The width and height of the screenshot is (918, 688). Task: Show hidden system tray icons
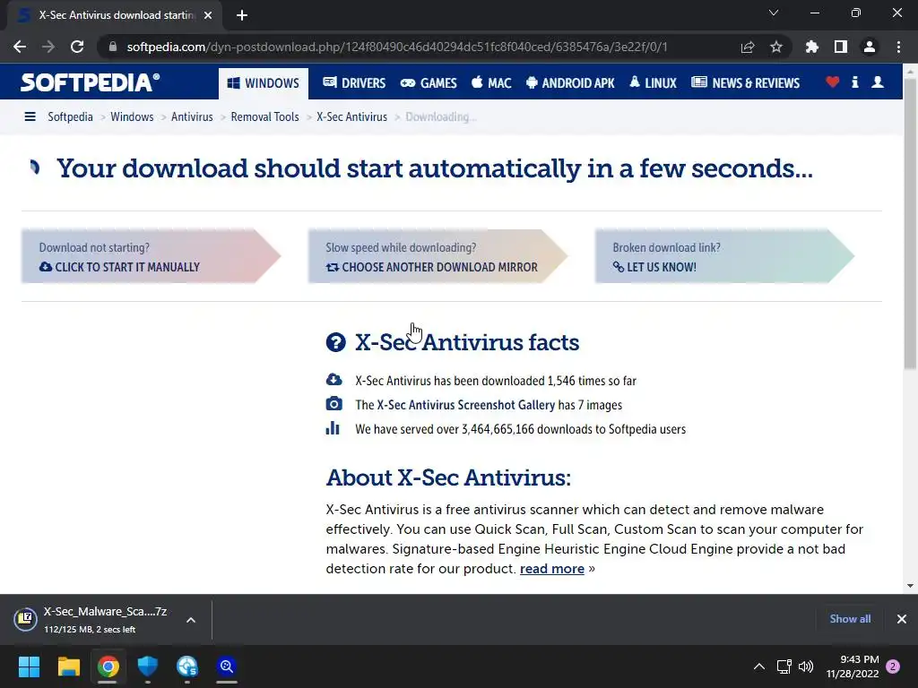pos(758,666)
